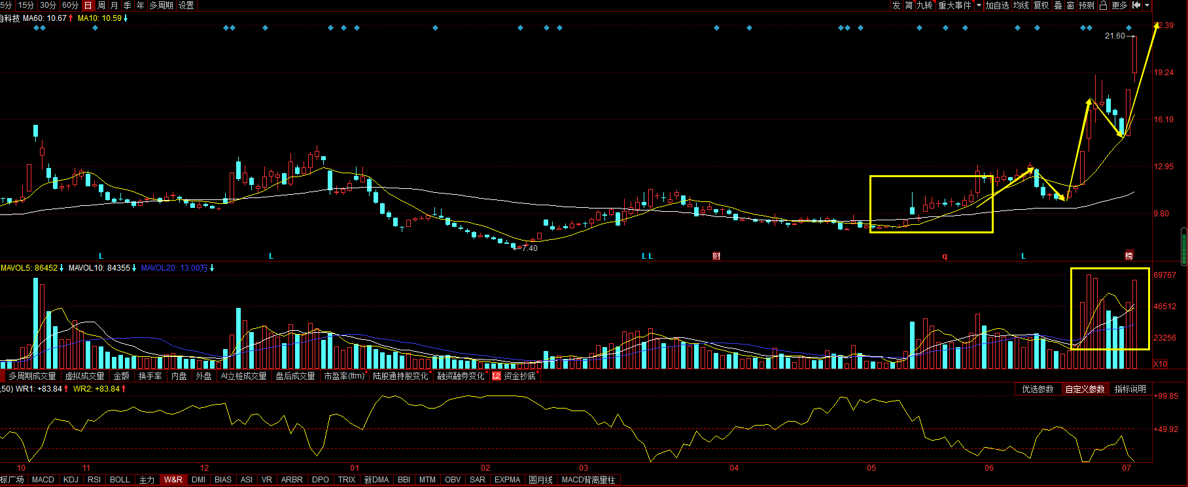Select the 市盈率(ttm) tab
This screenshot has width=1188, height=487.
345,376
